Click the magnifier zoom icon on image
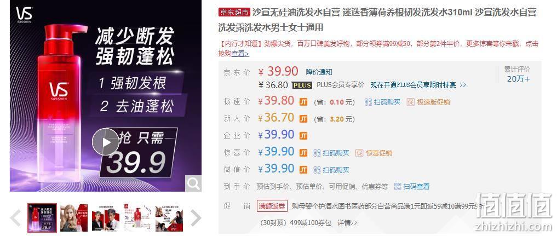 [193, 183]
